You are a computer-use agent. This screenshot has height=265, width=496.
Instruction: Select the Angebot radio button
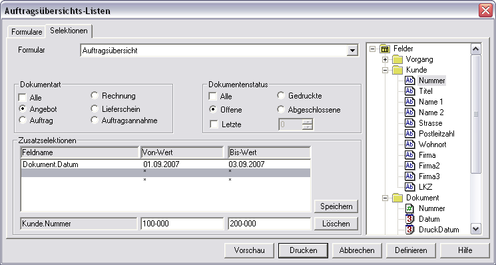[23, 109]
